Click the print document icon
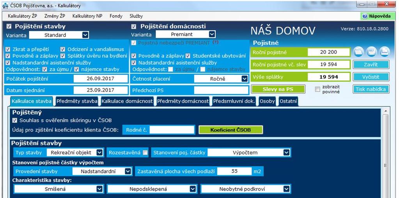Screen dimensions: 399x198 click(x=384, y=52)
